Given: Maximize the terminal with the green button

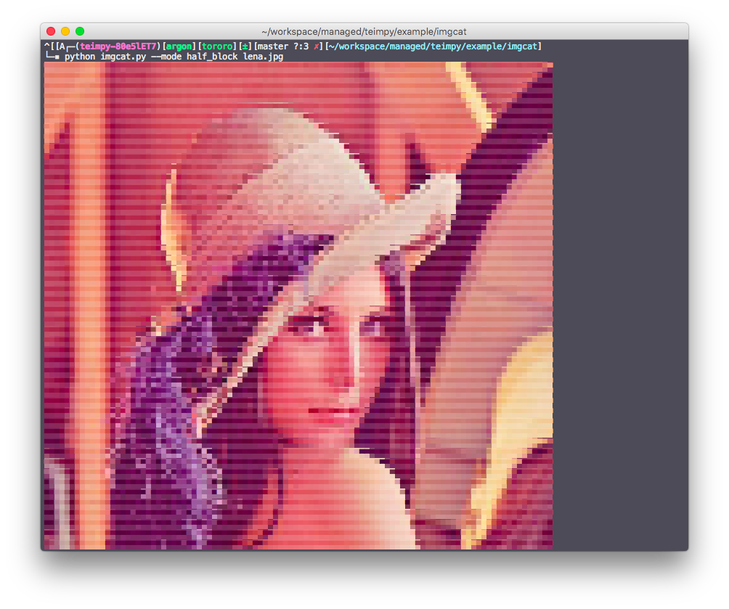Looking at the screenshot, I should [80, 31].
